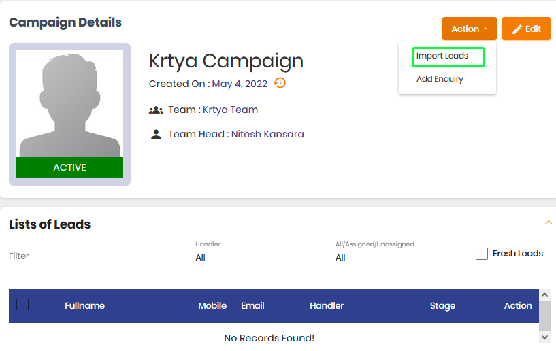Tick the select-all header checkbox
Image resolution: width=556 pixels, height=351 pixels.
coord(22,305)
